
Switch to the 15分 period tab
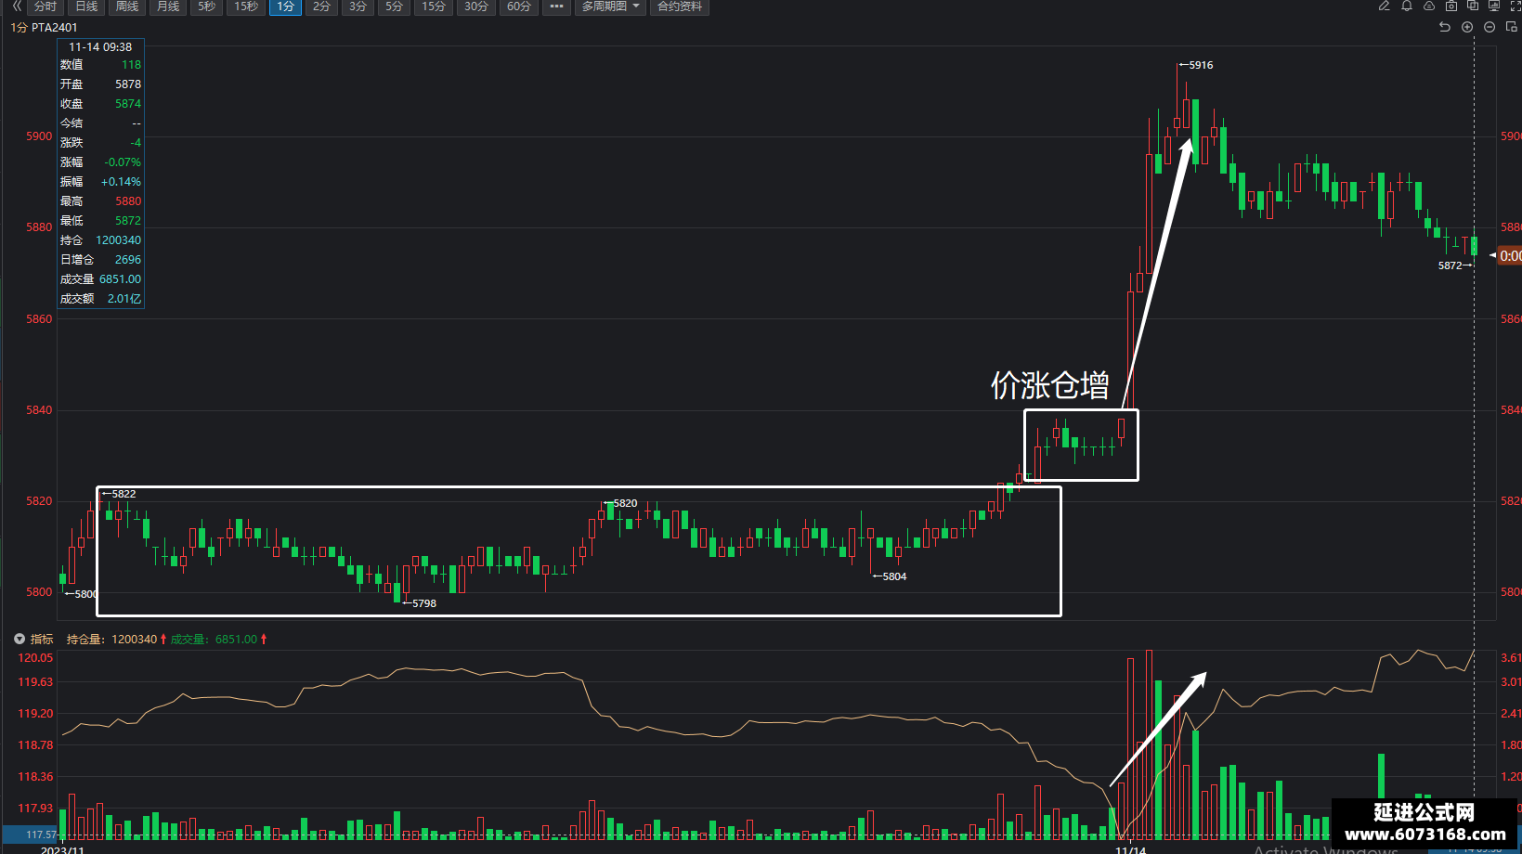point(434,6)
